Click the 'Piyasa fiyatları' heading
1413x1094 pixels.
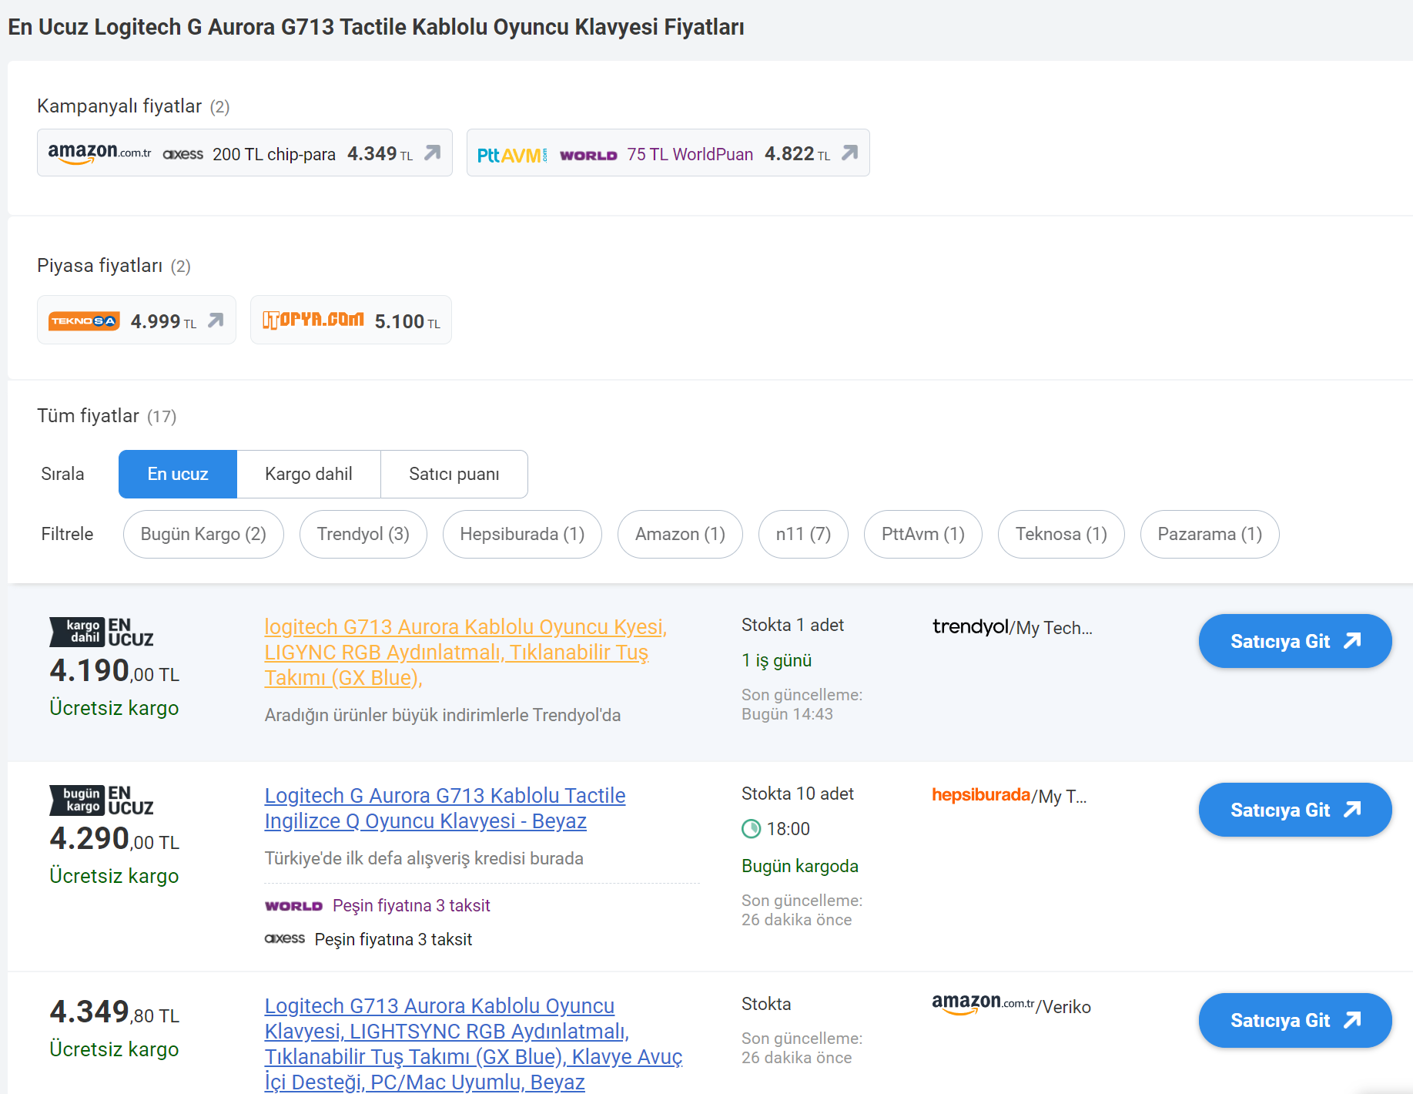click(100, 266)
